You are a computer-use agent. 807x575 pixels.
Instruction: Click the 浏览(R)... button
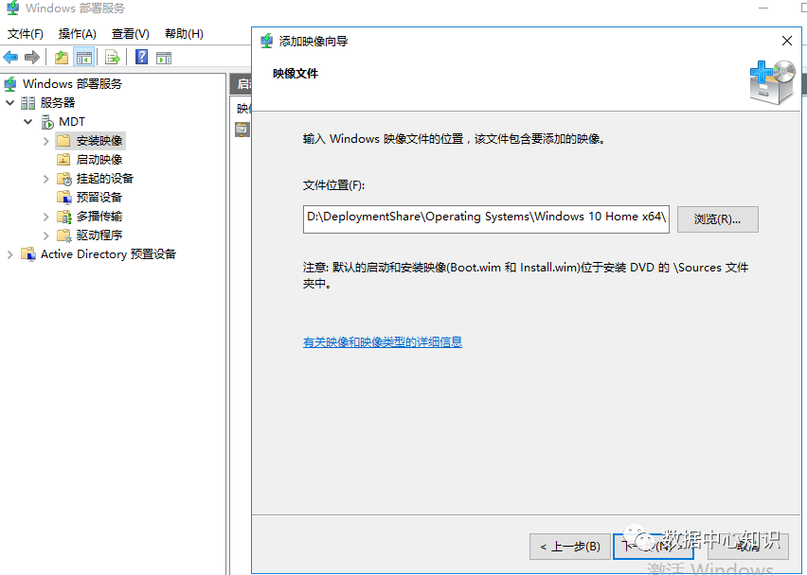717,219
